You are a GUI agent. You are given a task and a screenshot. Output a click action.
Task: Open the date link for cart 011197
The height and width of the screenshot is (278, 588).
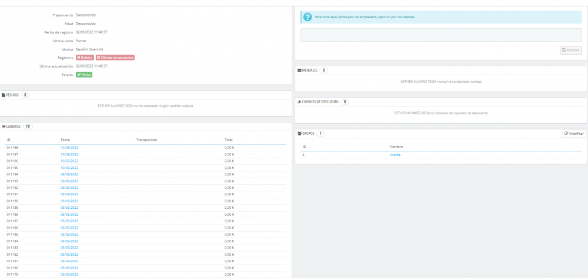coord(69,154)
